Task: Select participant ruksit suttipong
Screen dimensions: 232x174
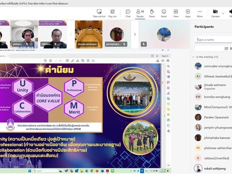Action: point(214,168)
